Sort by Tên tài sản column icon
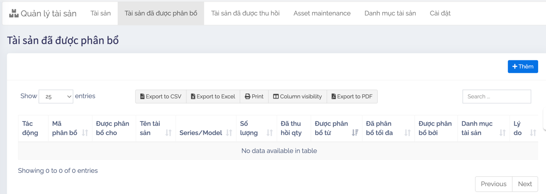 168,133
